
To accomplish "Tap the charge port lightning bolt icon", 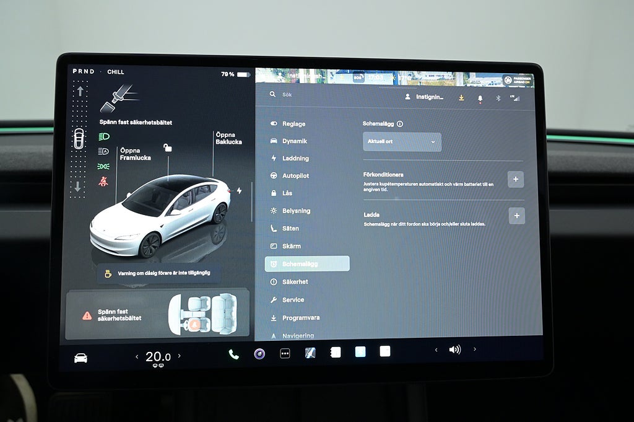I will (x=240, y=191).
